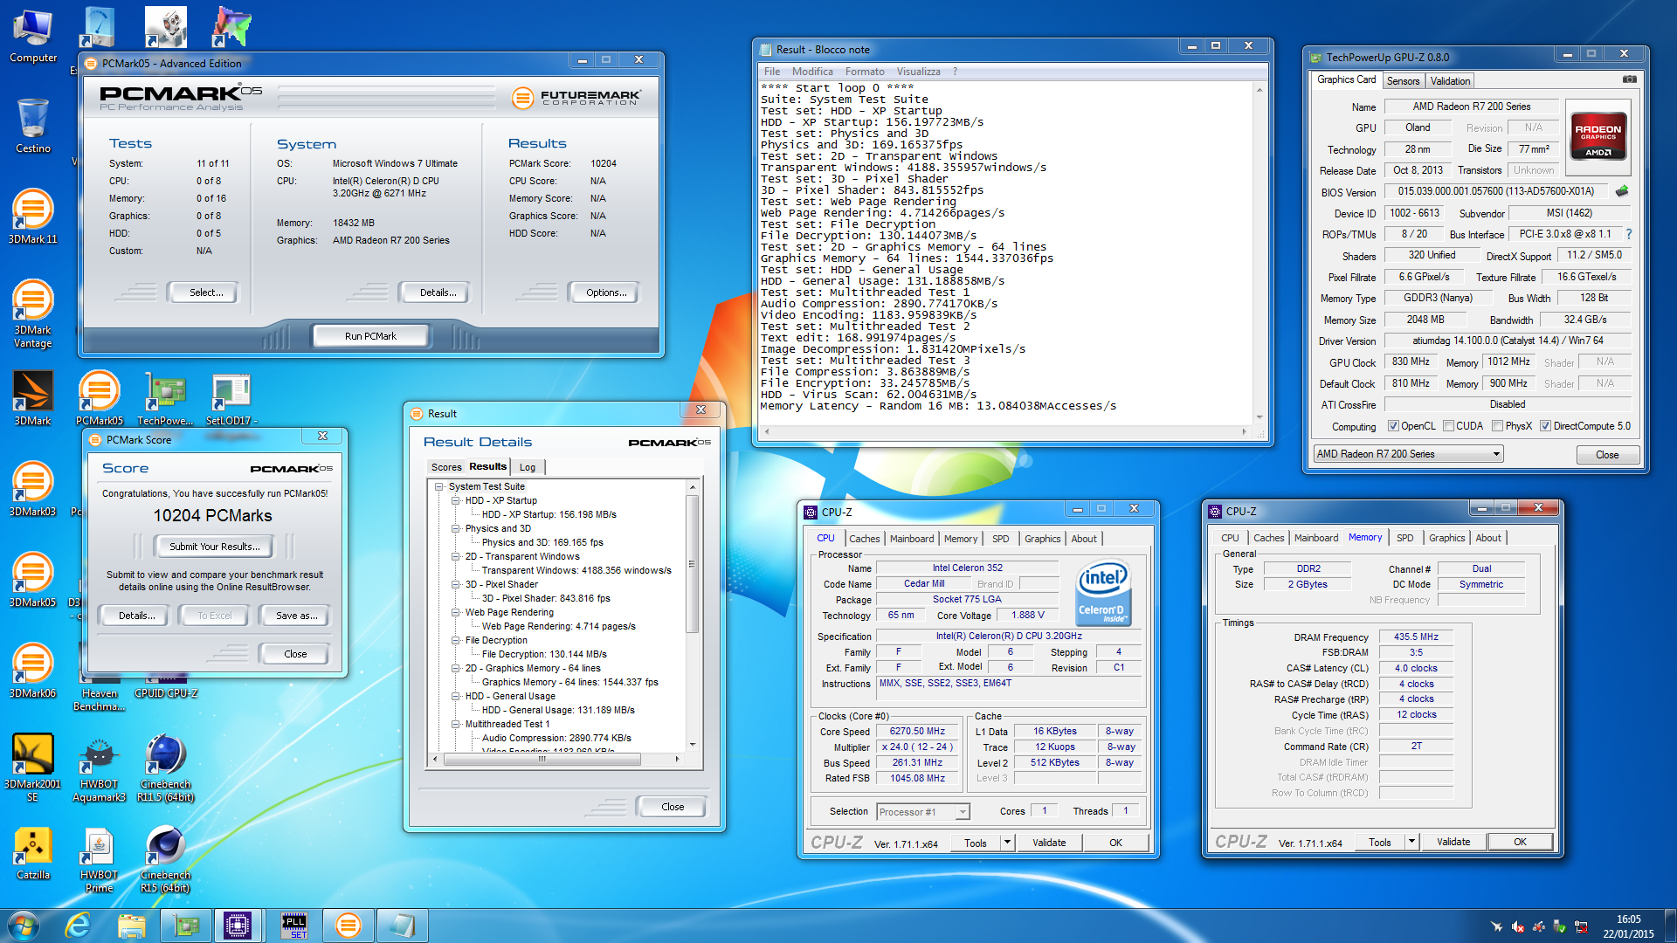Open Tools dropdown arrow in left CPU-Z
Image resolution: width=1677 pixels, height=943 pixels.
tap(1007, 843)
